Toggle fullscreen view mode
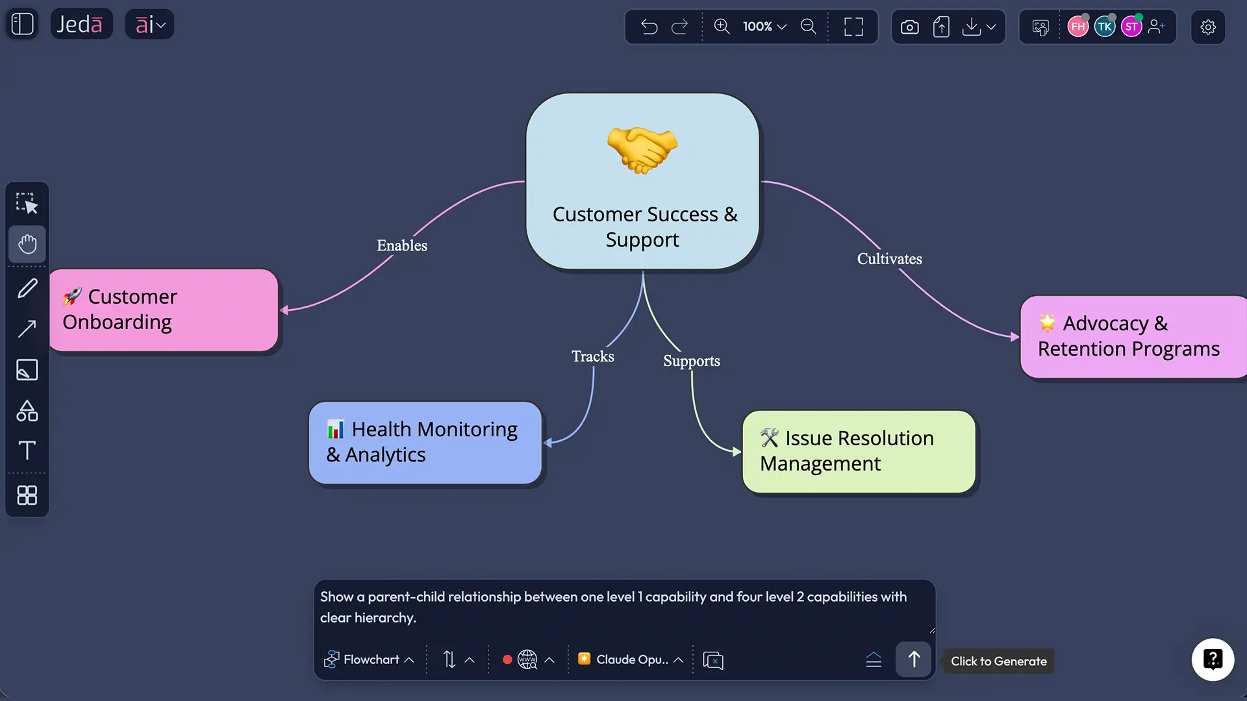The image size is (1247, 701). 853,27
